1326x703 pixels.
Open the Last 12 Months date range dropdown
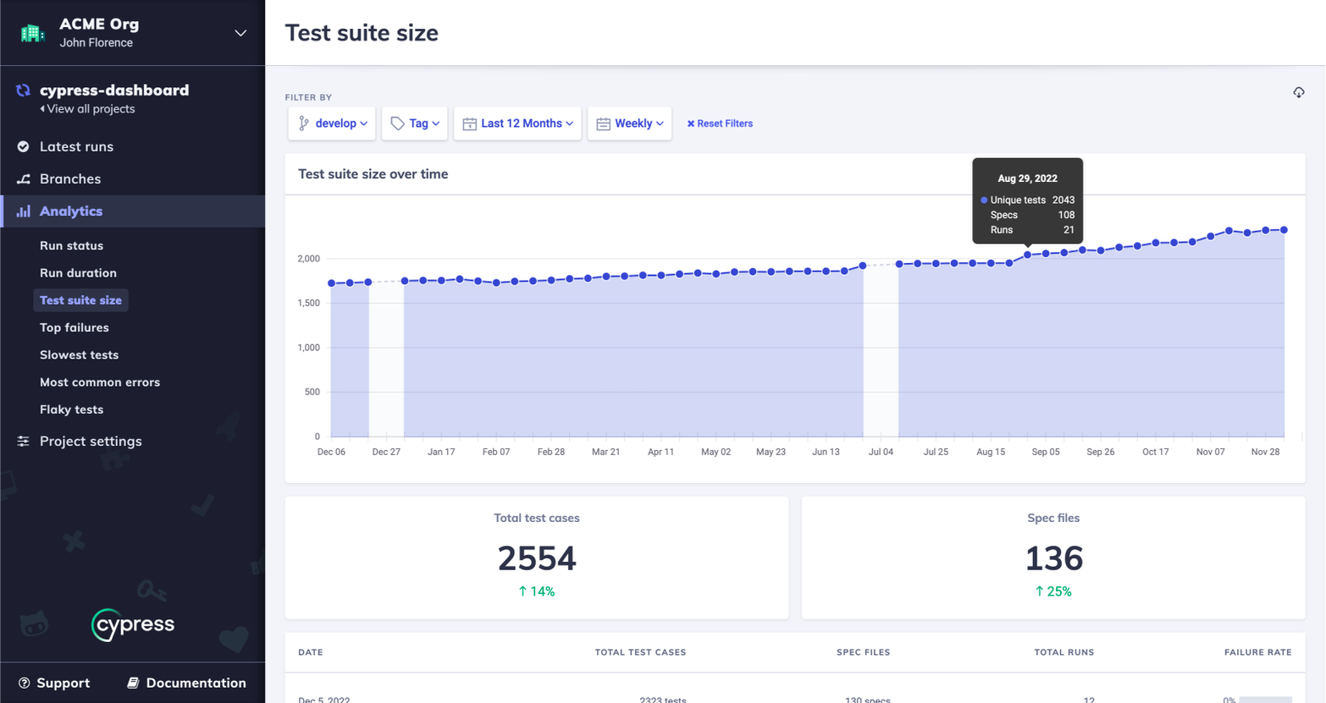pyautogui.click(x=517, y=124)
